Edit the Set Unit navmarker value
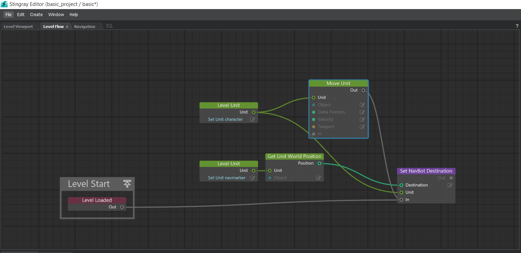Viewport: 521px width, 253px height. (252, 178)
